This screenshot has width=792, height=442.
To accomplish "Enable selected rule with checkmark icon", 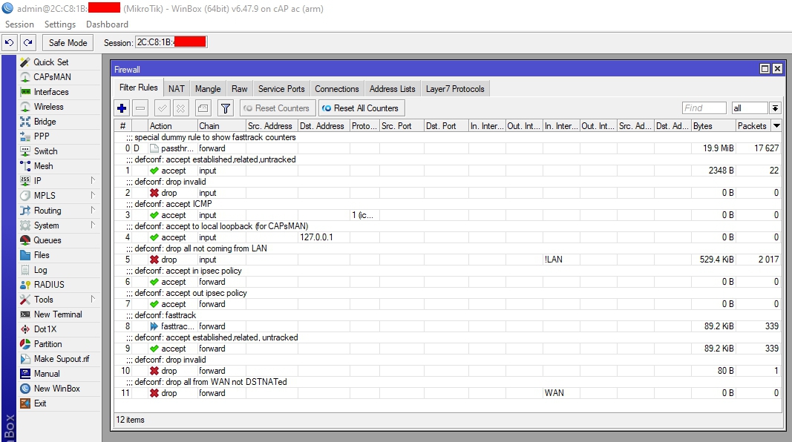I will pyautogui.click(x=162, y=108).
